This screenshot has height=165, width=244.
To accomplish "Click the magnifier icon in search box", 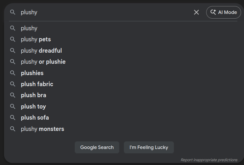I will (x=13, y=12).
